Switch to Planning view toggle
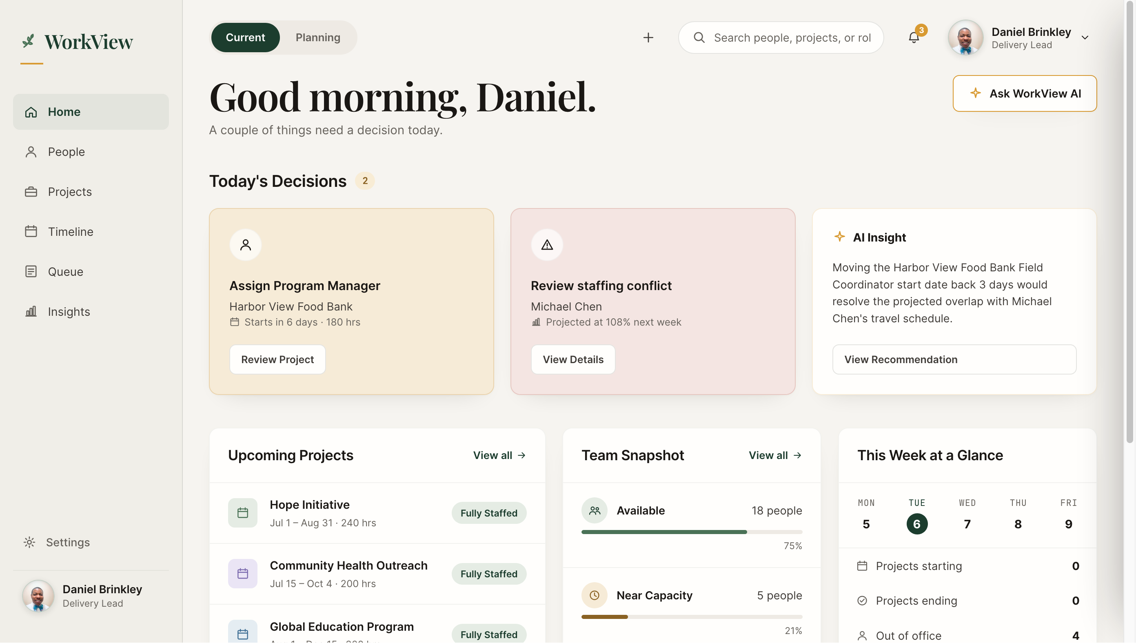 [317, 38]
